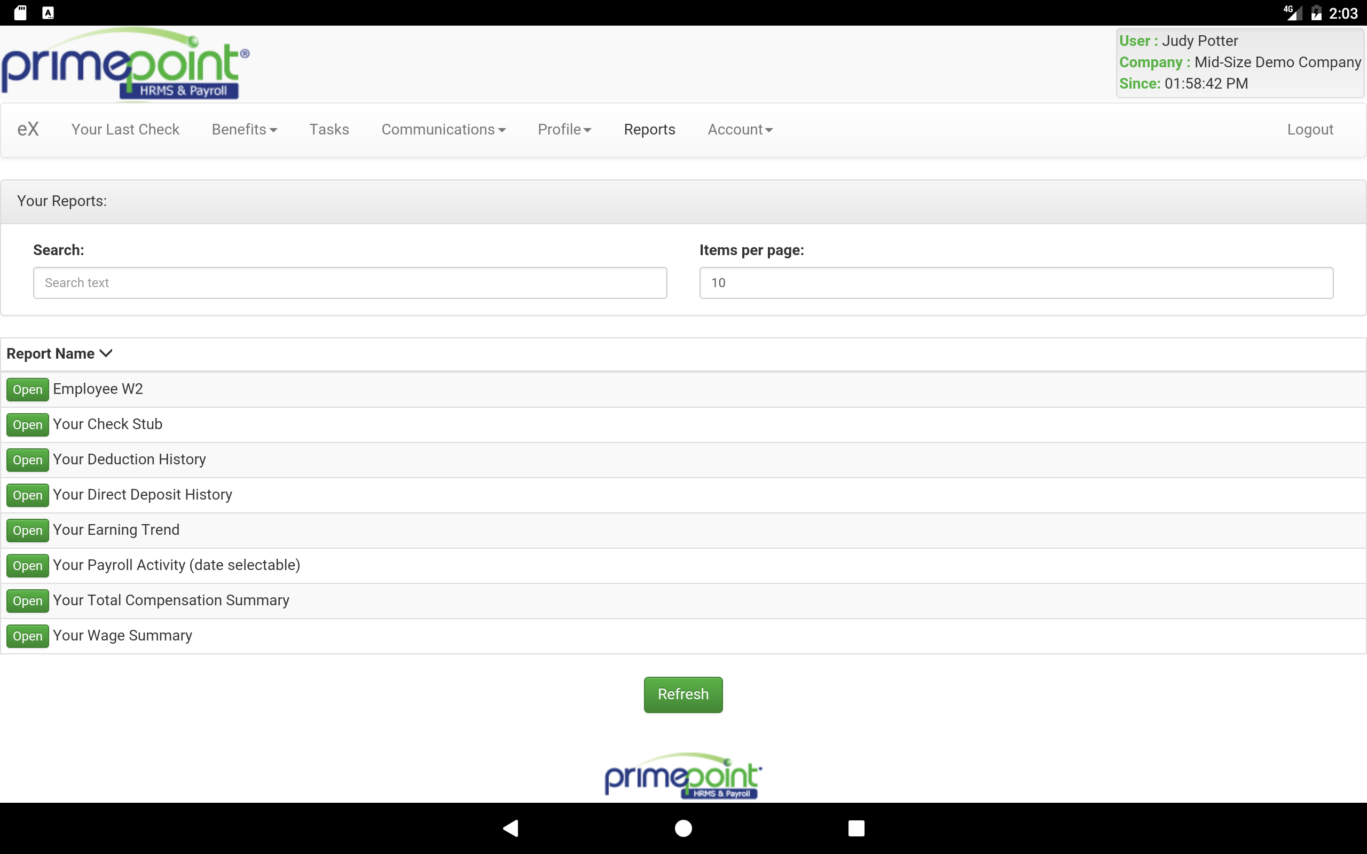Viewport: 1367px width, 854px height.
Task: Go to the eX home link
Action: [28, 129]
